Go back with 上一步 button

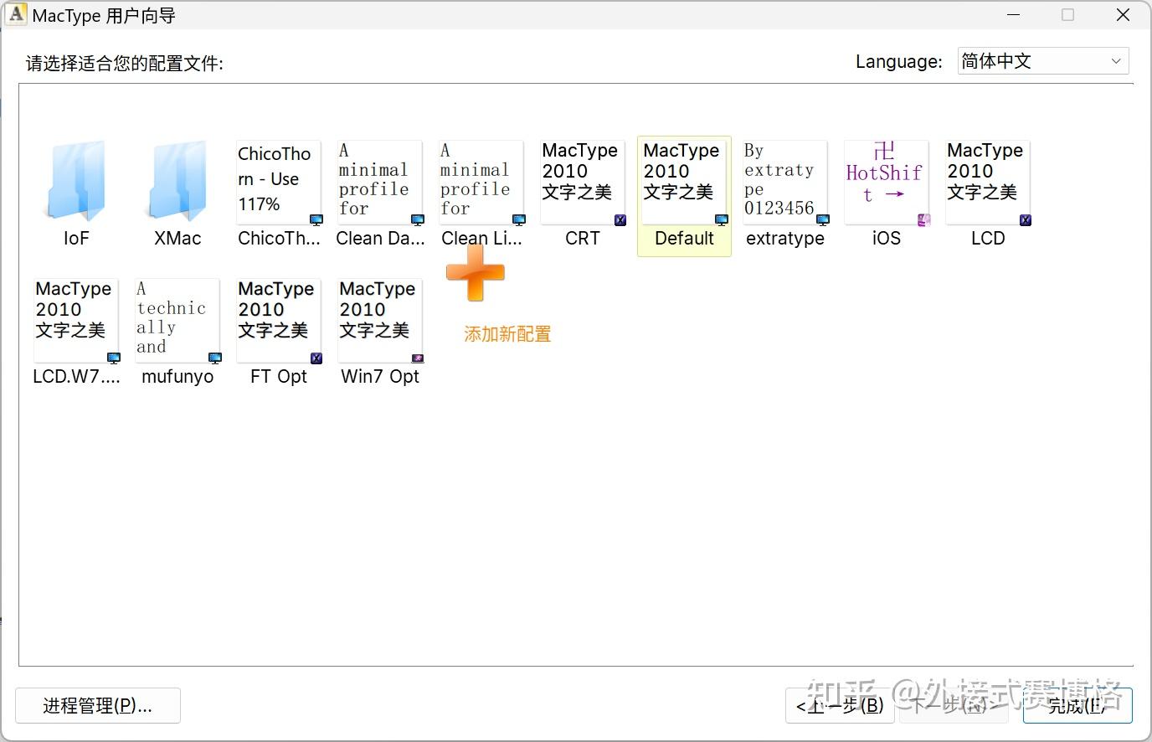point(840,705)
